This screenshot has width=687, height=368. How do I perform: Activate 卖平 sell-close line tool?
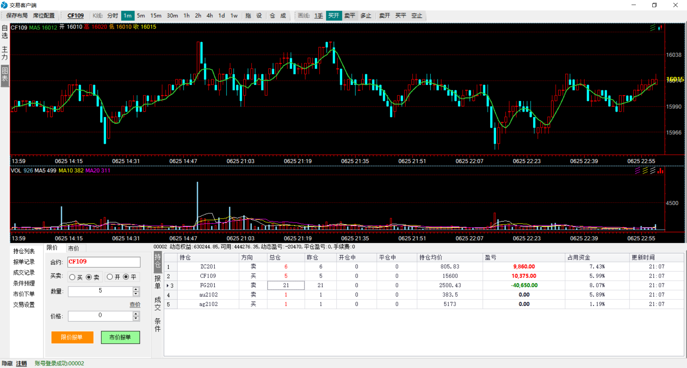[350, 16]
